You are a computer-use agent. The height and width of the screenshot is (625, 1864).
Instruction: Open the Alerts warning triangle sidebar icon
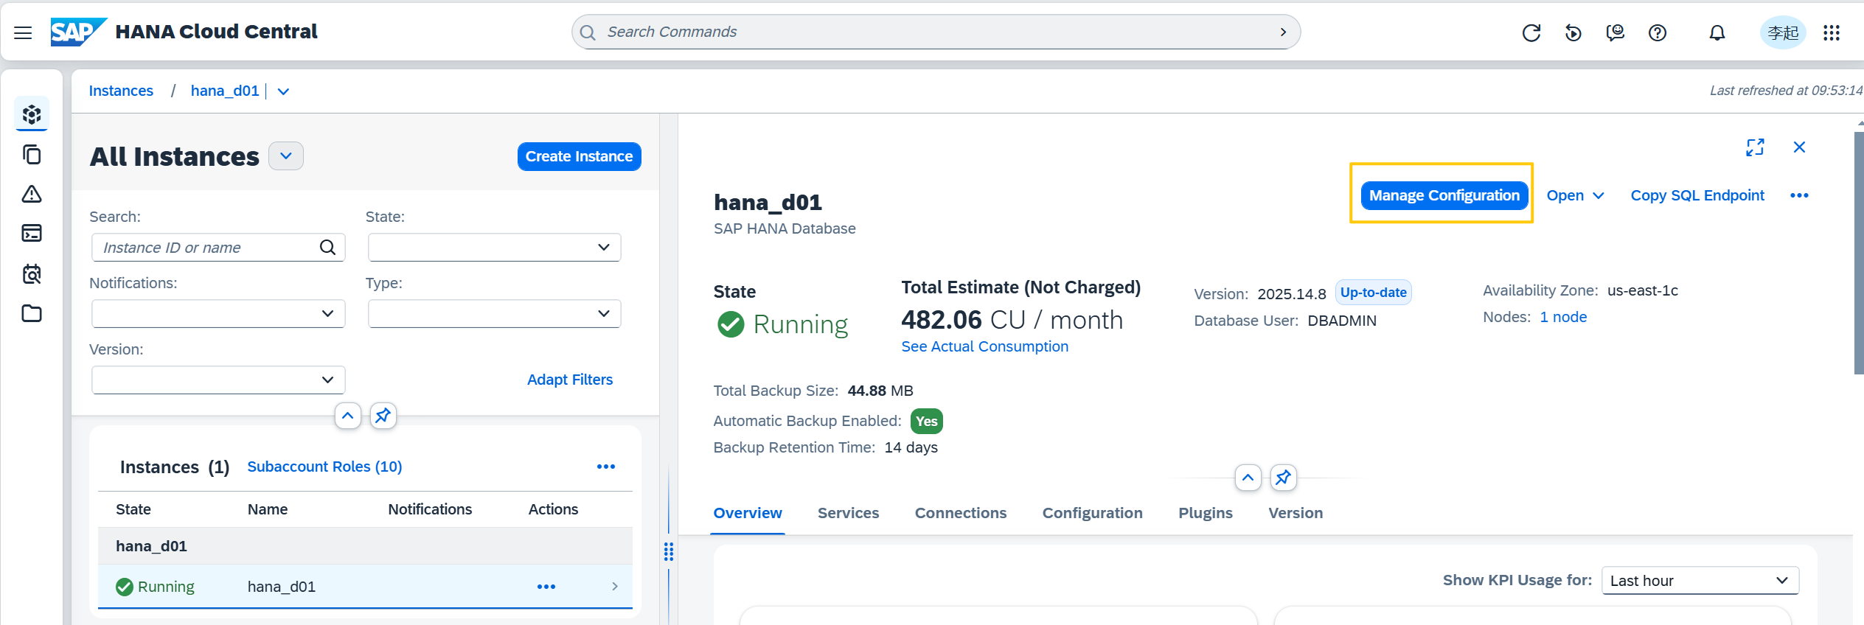32,194
